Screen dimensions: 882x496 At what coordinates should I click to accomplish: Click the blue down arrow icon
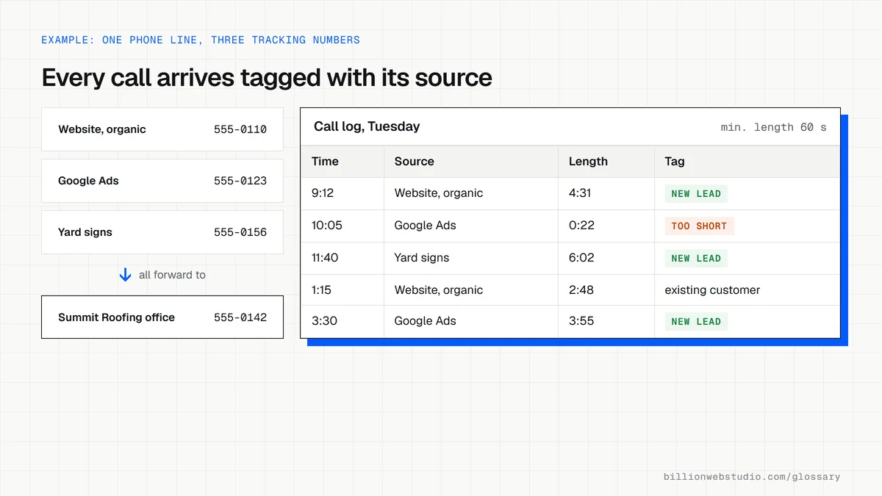click(125, 275)
